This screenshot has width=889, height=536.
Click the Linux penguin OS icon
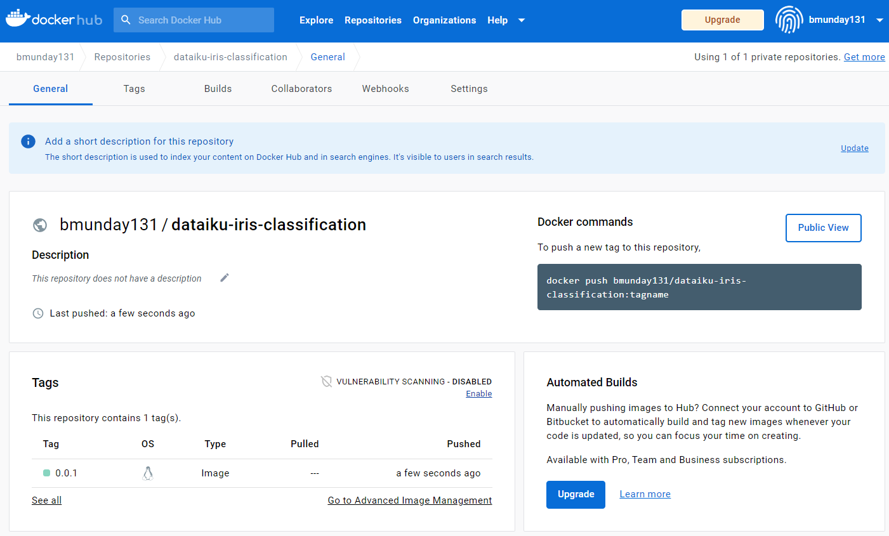148,473
